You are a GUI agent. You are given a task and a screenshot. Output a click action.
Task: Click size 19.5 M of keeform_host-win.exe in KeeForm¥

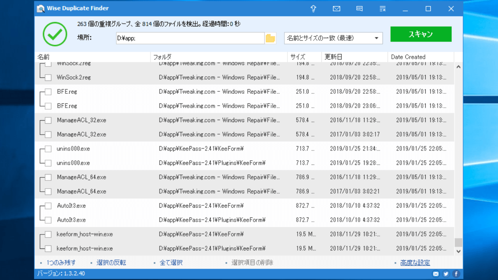click(306, 234)
